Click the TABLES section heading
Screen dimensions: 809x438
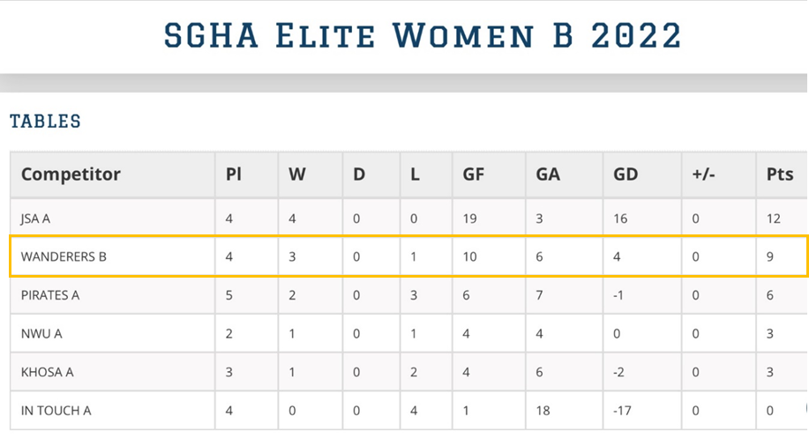point(45,121)
